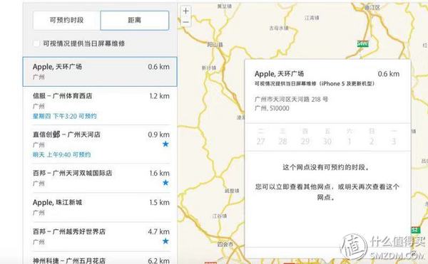Click 阳山县 label on the map

(x=215, y=45)
